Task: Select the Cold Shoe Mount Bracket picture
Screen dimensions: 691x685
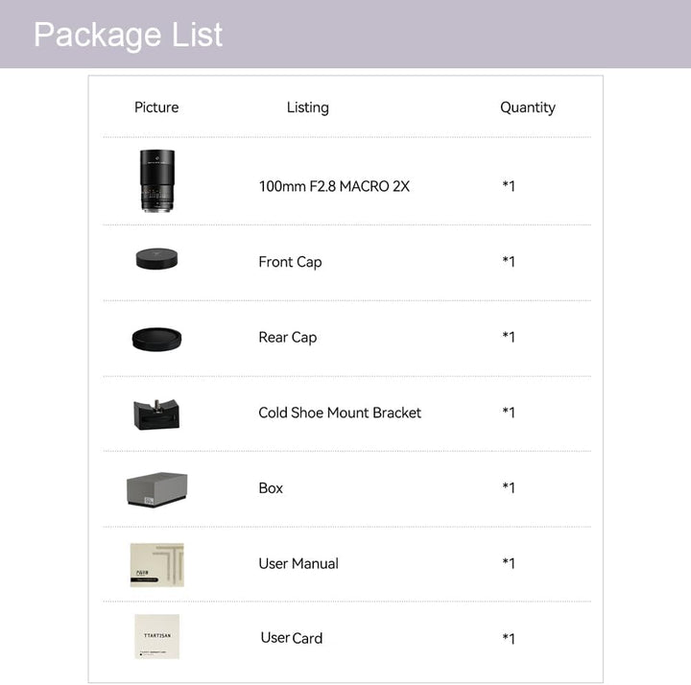Action: point(156,414)
